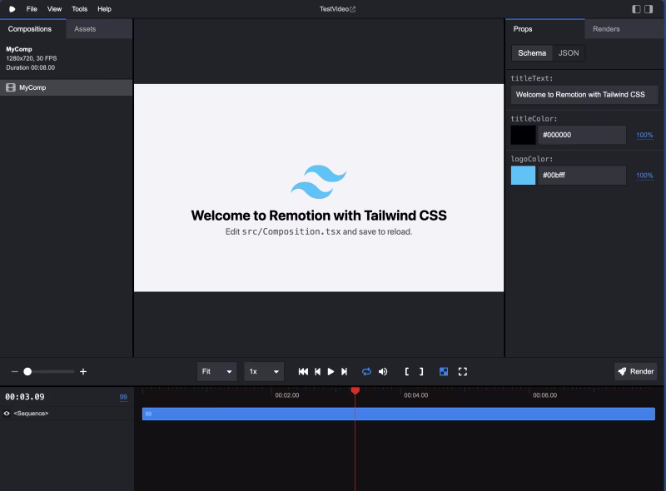
Task: Open the Fit preview size dropdown
Action: tap(216, 372)
